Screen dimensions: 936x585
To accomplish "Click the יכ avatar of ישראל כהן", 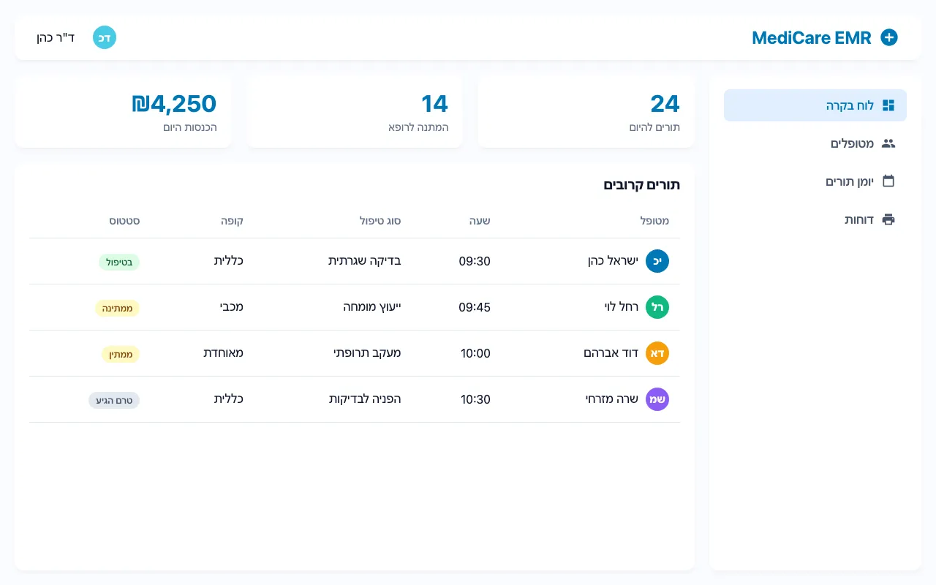I will (657, 261).
